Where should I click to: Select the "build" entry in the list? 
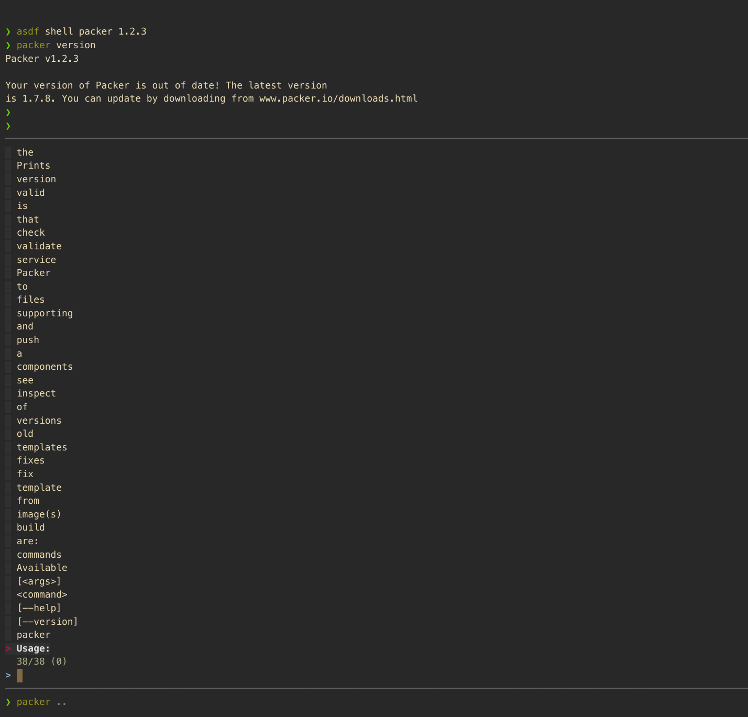[x=30, y=527]
